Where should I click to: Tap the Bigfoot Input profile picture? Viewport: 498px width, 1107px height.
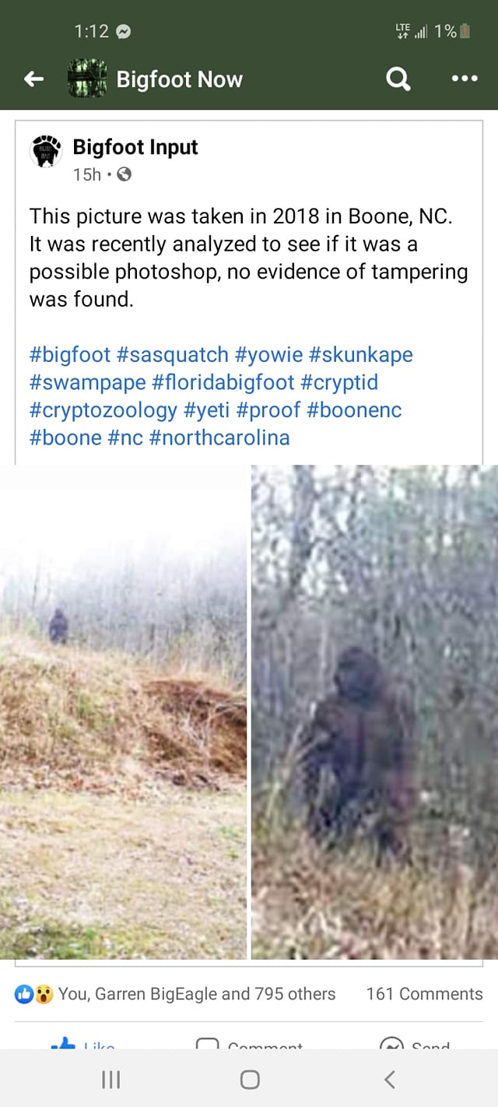pos(46,150)
